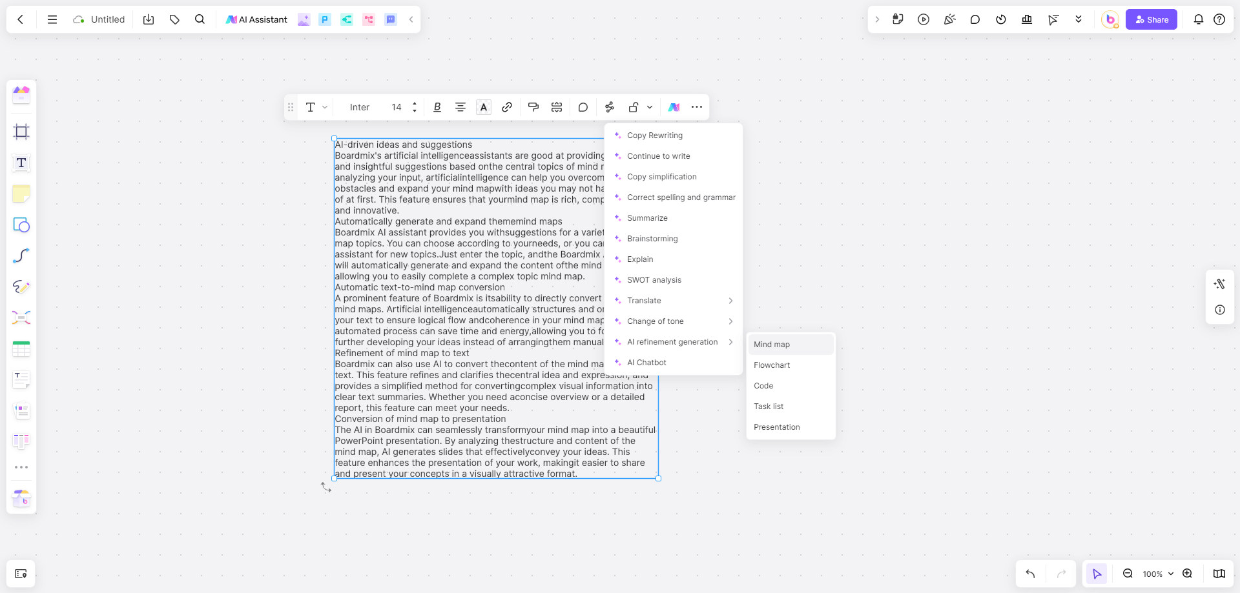Screen dimensions: 1240x593
Task: Expand the right top toolbar chevron
Action: coord(877,19)
